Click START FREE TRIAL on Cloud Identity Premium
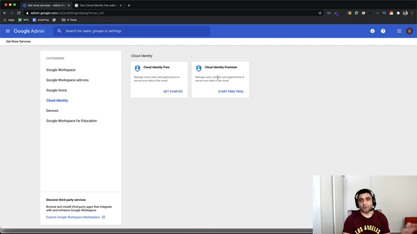Viewport: 417px width, 234px height. [231, 92]
